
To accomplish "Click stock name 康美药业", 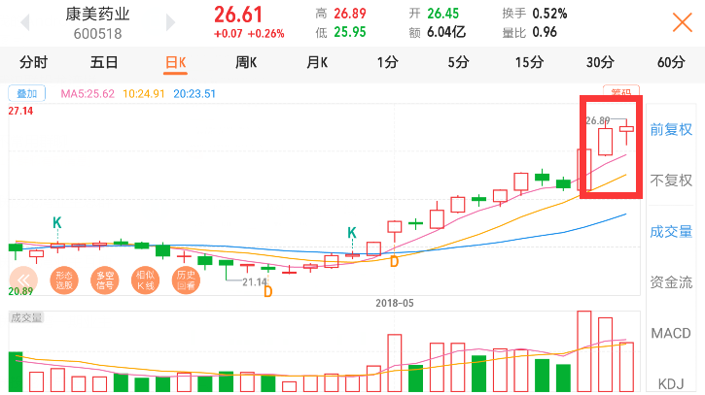I will [97, 15].
